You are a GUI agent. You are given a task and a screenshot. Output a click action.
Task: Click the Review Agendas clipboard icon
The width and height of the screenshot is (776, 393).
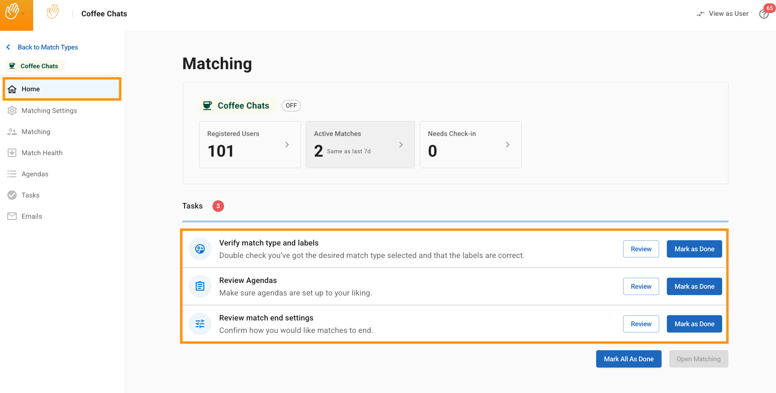click(200, 286)
